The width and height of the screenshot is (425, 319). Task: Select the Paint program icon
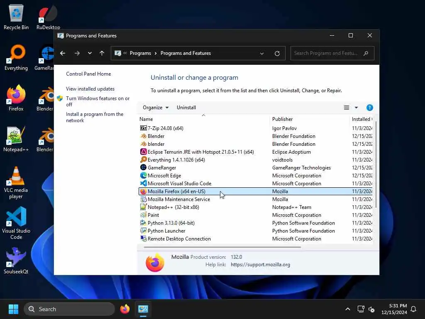[x=143, y=215]
